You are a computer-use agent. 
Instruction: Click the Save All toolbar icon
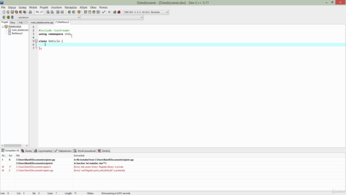[x=16, y=12]
